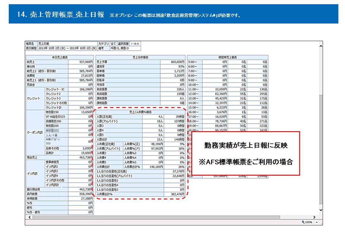Click the horizontal scrollbar left arrow
Screen dimensions: 345x239
(30, 217)
